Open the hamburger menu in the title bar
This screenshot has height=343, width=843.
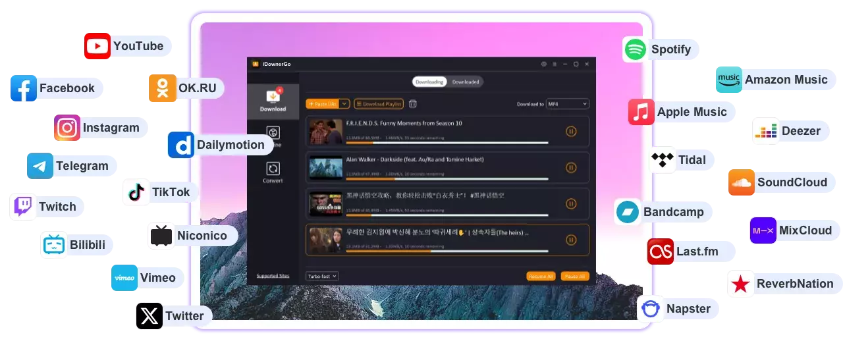555,64
